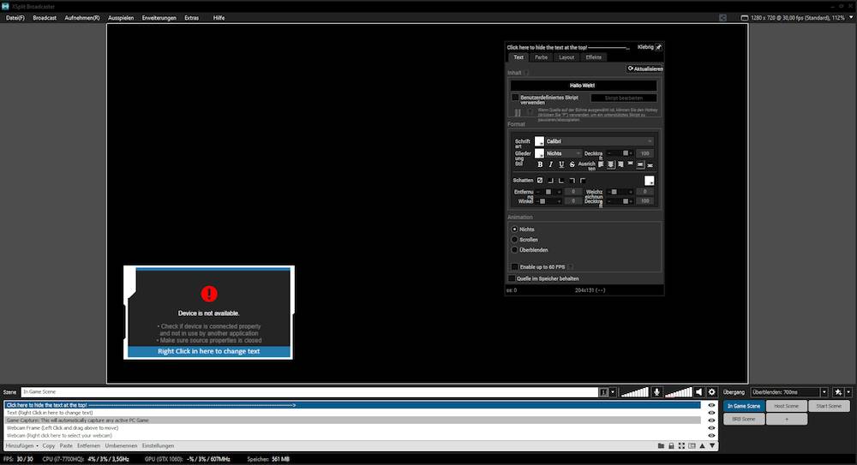The height and width of the screenshot is (465, 857).
Task: Click the folder icon in source toolbar
Action: pyautogui.click(x=661, y=446)
